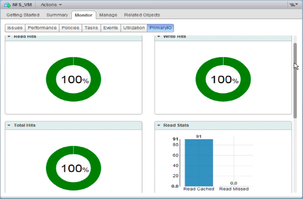The image size is (303, 199).
Task: Show the Issues sub-tab
Action: [15, 28]
